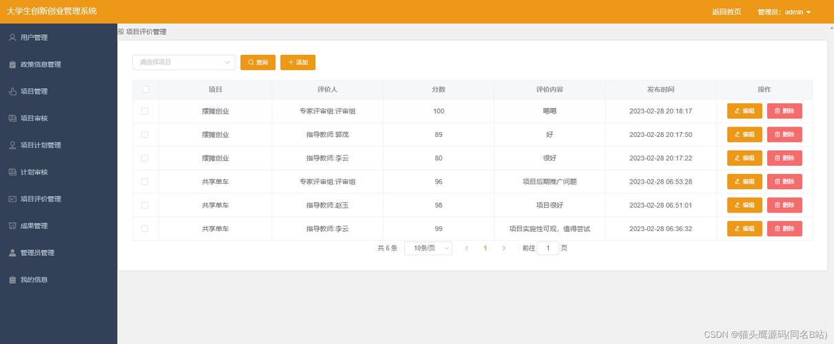Open 计划审核 in the sidebar
Viewport: 834px width, 344px height.
[59, 172]
